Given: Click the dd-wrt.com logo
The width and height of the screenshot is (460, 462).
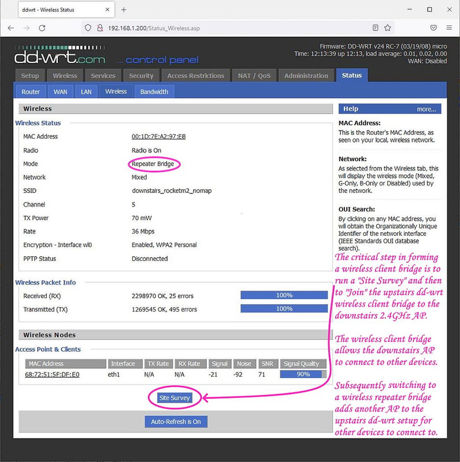Looking at the screenshot, I should pos(60,55).
